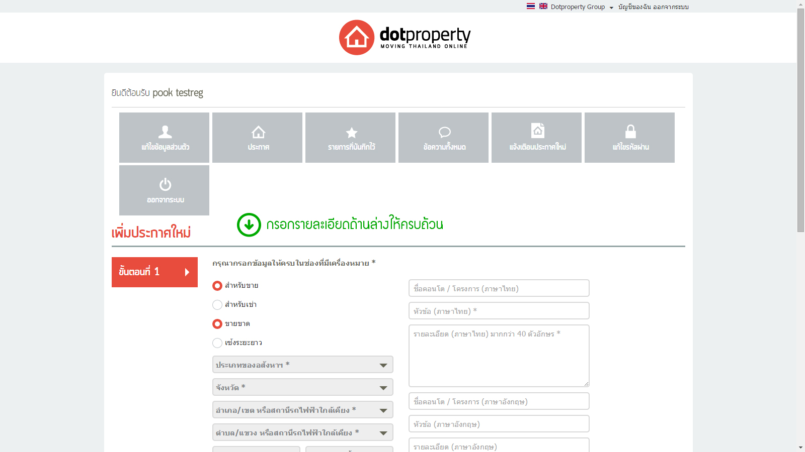Screen dimensions: 805x452
Task: Switch language using the Thai flag icon
Action: pos(531,7)
